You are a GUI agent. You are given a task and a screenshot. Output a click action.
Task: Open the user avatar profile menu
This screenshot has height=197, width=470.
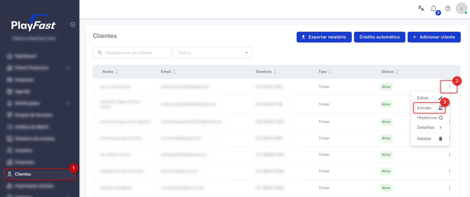coord(461,8)
